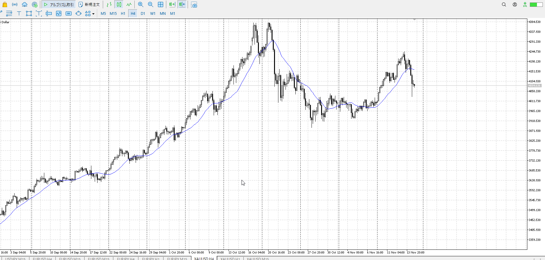The height and width of the screenshot is (260, 545).
Task: Expand the shapes objects dropdown arrow
Action: [x=93, y=14]
